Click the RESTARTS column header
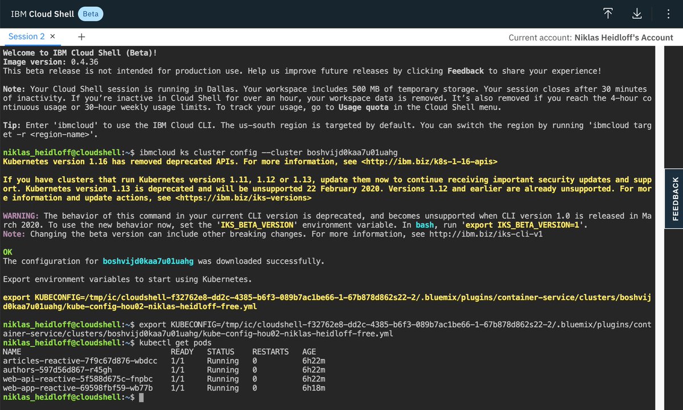 coord(270,352)
